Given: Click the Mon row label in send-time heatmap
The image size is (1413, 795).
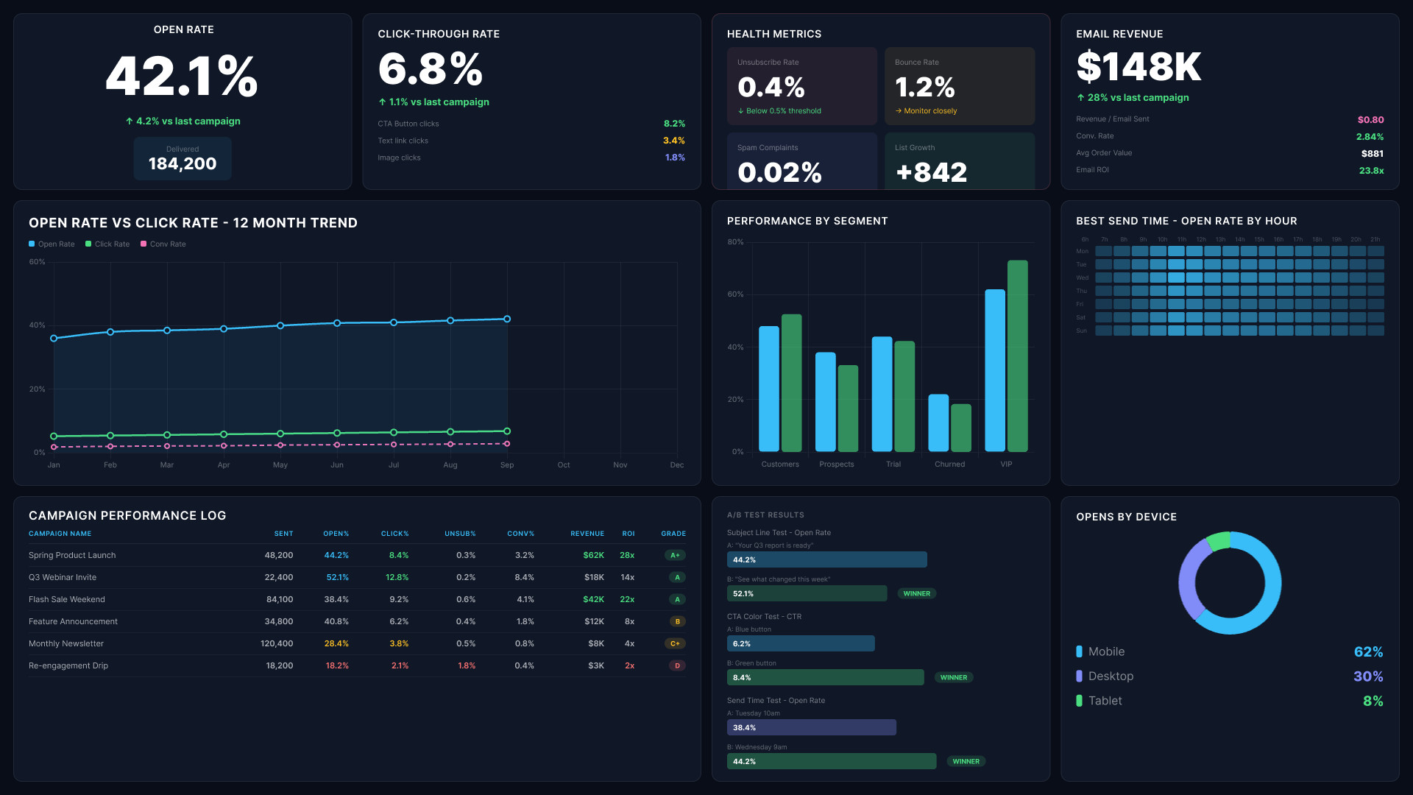Looking at the screenshot, I should click(x=1082, y=251).
